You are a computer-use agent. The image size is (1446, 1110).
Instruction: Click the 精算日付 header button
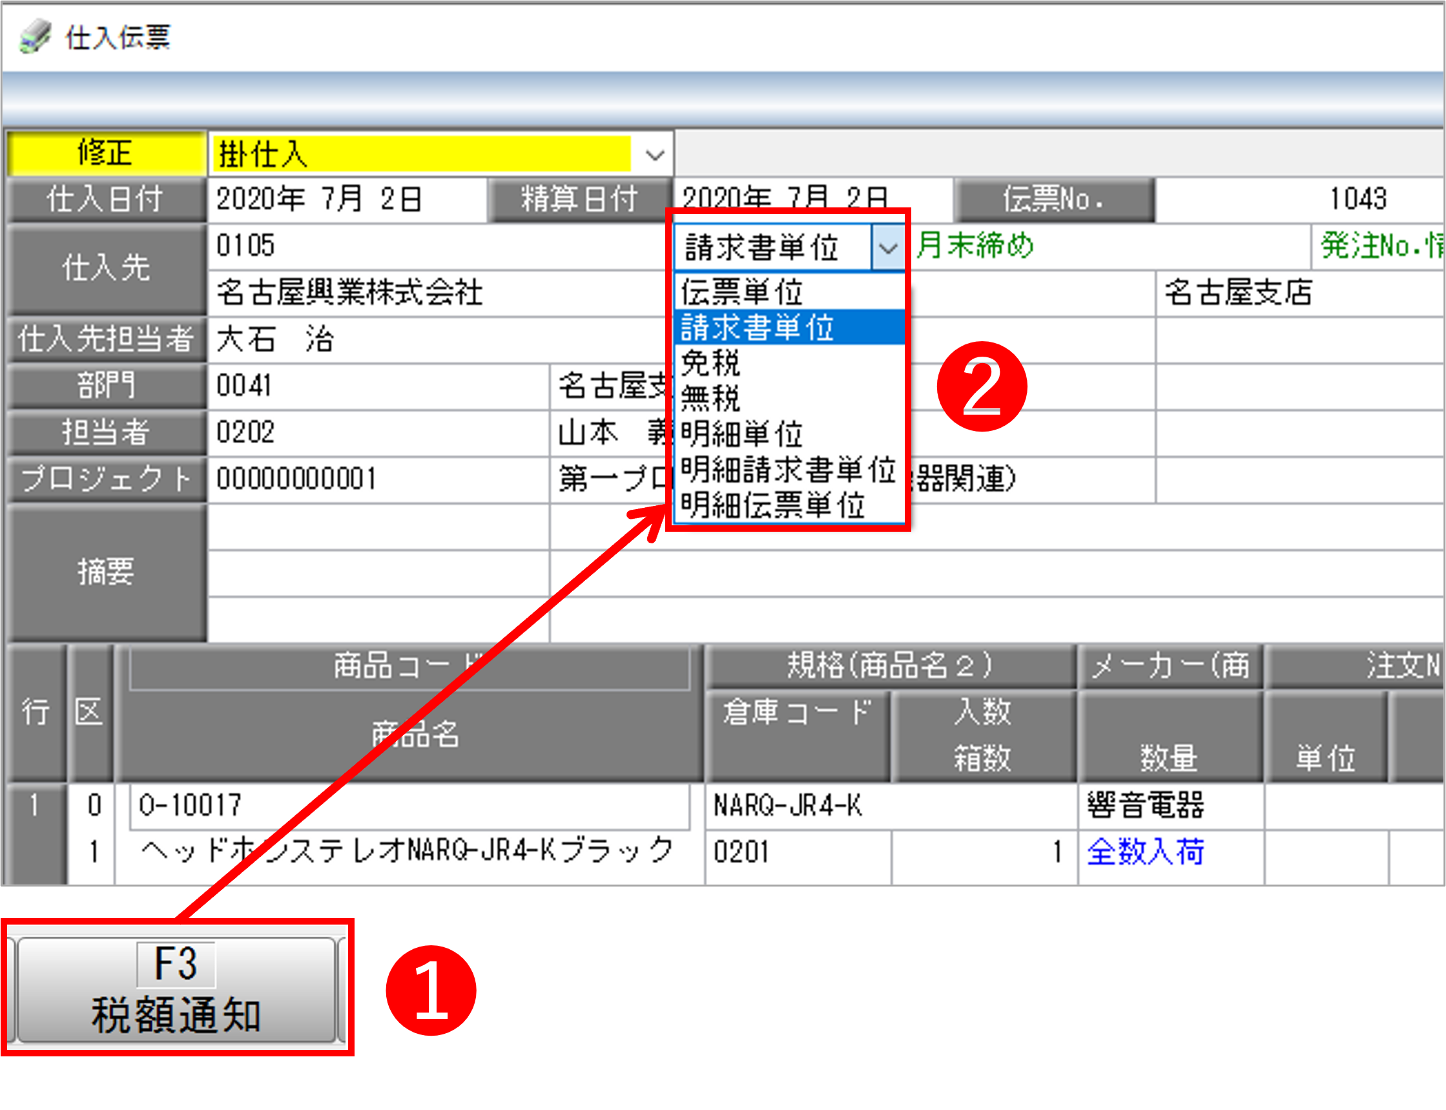579,199
